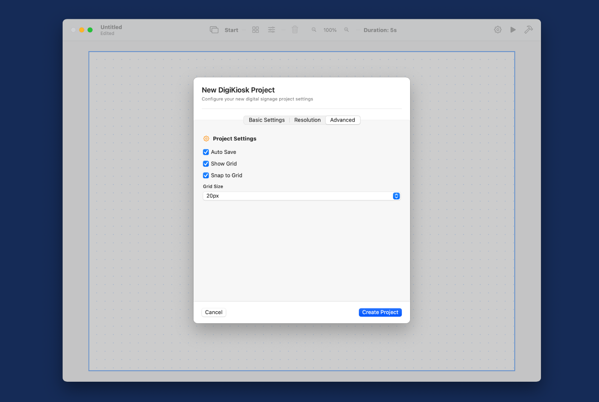Click the screens stack icon in toolbar

click(214, 30)
